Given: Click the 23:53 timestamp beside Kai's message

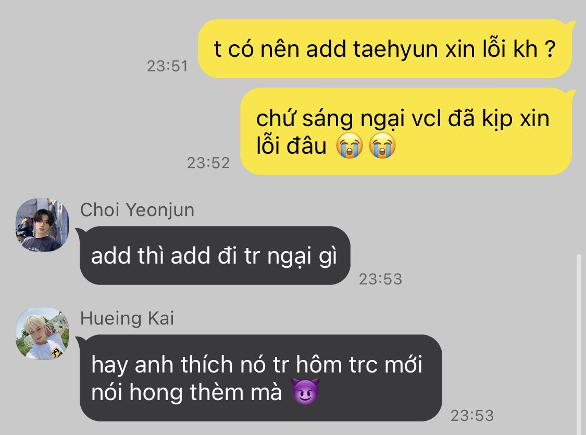Looking at the screenshot, I should click(472, 416).
